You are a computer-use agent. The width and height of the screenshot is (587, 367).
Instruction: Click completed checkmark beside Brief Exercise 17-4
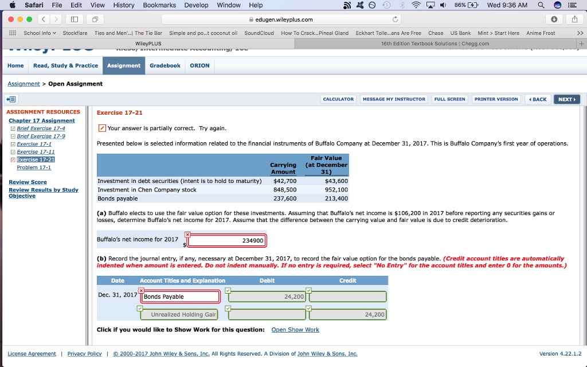(x=13, y=128)
